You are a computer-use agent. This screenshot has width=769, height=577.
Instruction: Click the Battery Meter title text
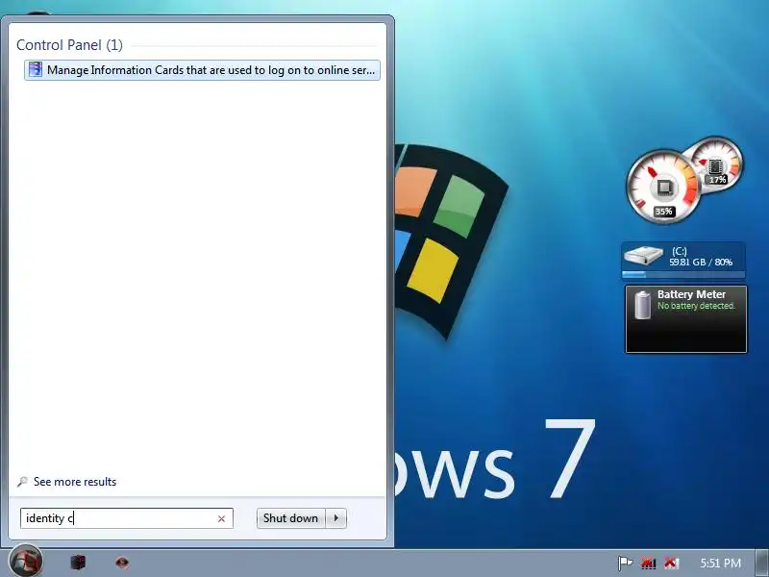[691, 294]
